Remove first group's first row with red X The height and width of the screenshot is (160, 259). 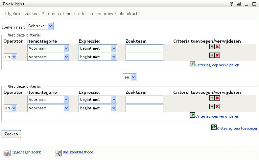coord(217,47)
